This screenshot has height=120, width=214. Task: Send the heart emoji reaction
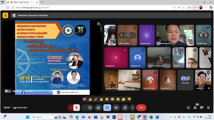click(85, 99)
